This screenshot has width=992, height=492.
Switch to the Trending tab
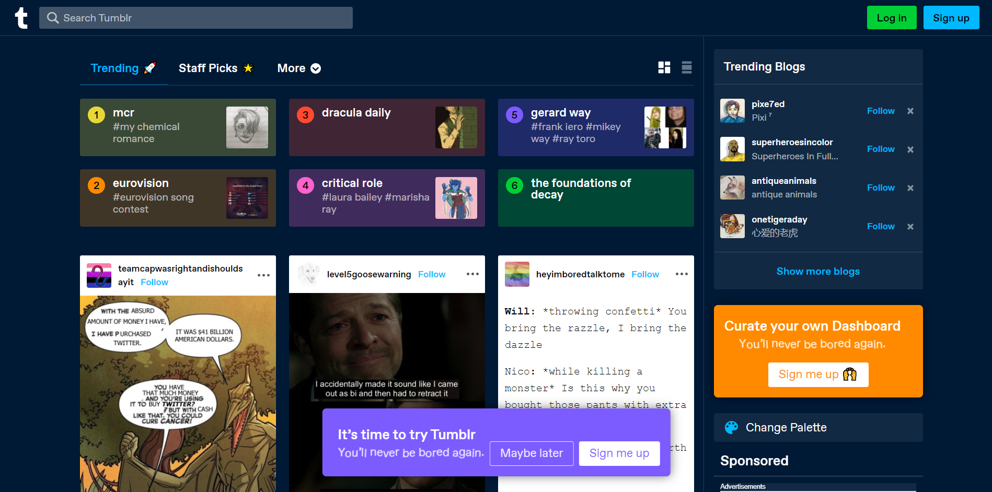(x=124, y=68)
